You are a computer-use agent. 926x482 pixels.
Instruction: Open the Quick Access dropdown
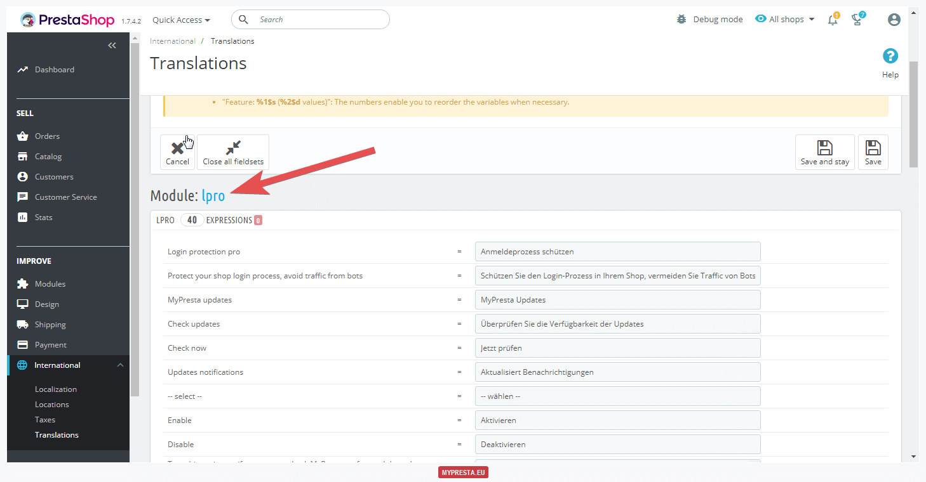click(x=181, y=20)
